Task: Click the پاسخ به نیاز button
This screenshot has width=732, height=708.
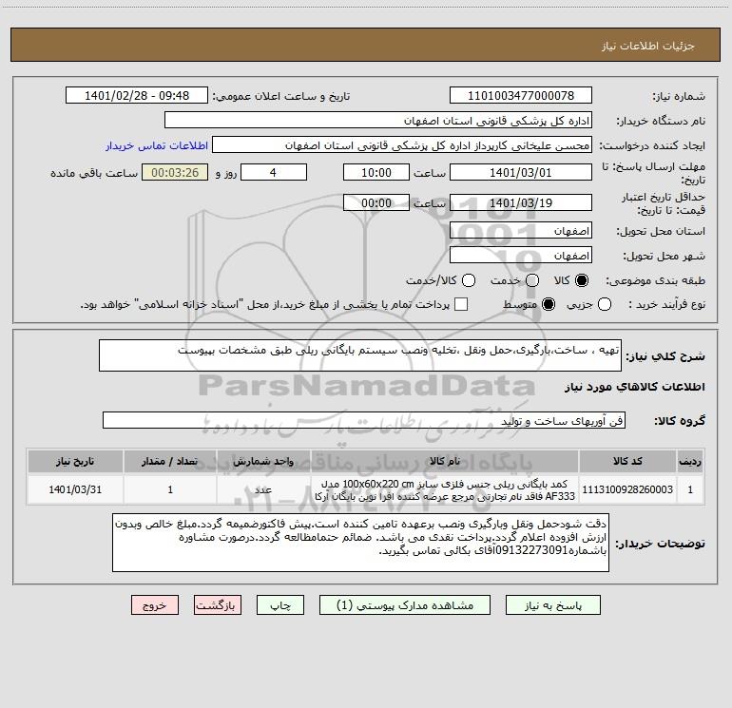Action: coord(553,605)
